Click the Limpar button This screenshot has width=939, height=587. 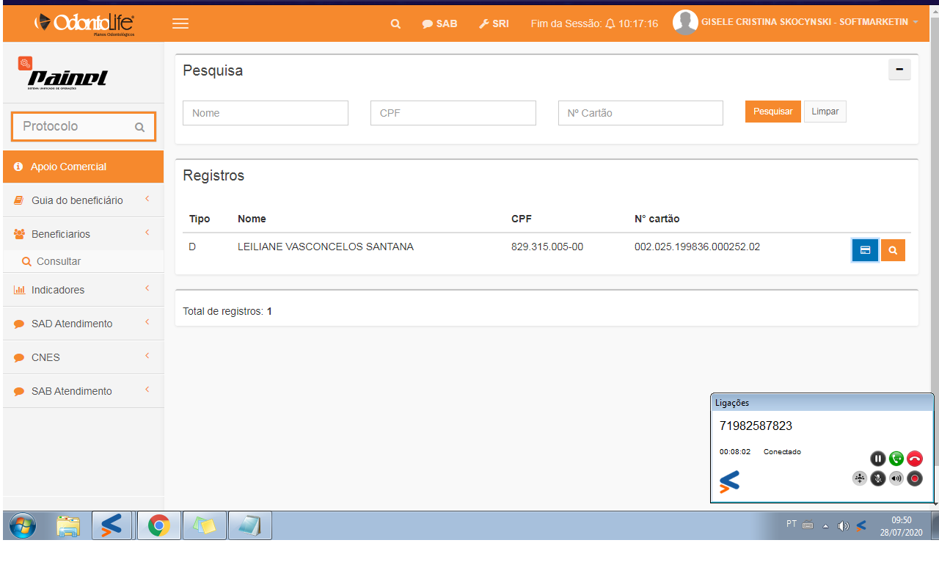pos(825,112)
